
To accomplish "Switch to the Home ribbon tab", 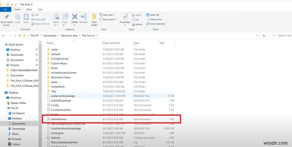I will pos(17,9).
